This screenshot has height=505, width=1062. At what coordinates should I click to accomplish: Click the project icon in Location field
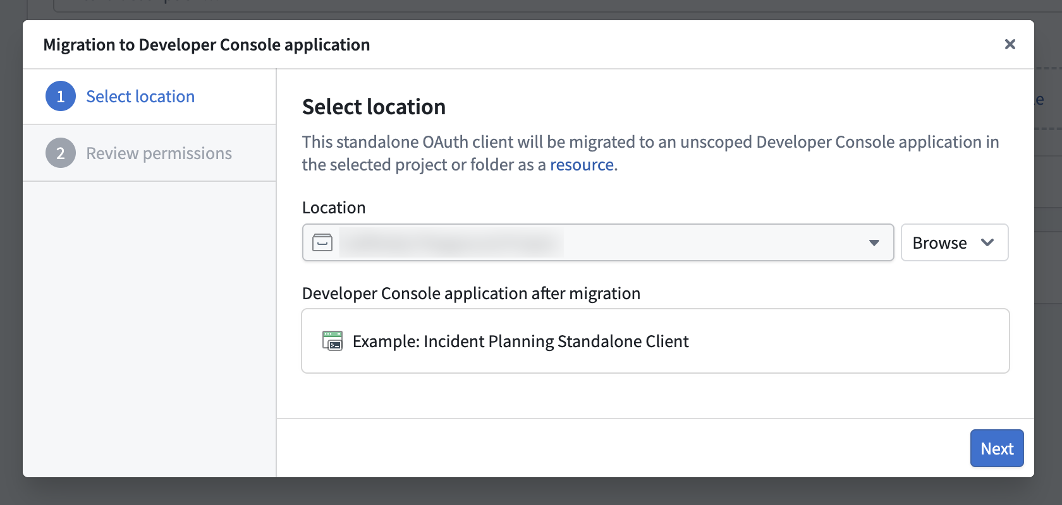coord(322,242)
